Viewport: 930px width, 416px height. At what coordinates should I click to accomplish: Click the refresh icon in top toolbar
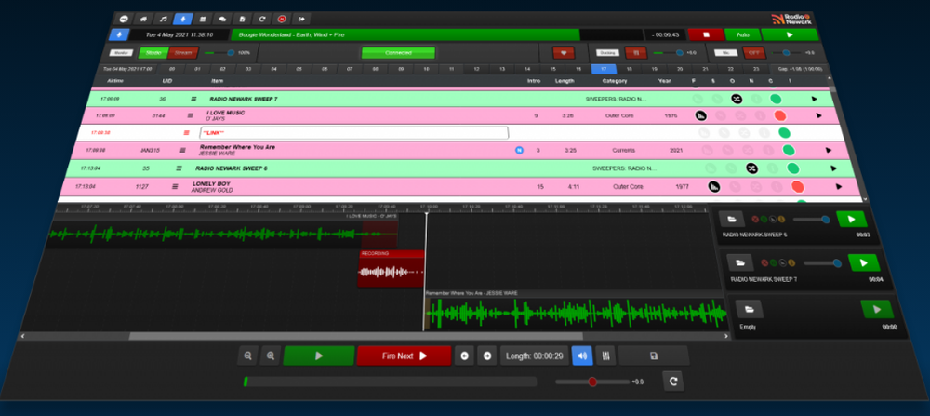click(x=262, y=19)
